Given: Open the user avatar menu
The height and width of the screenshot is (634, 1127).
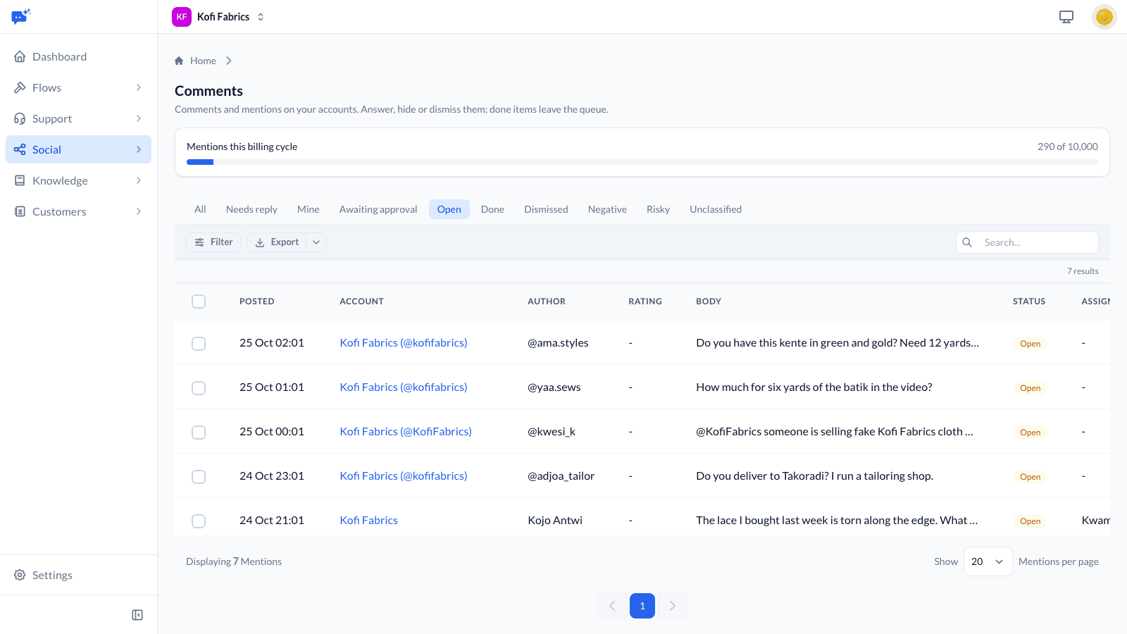Looking at the screenshot, I should pyautogui.click(x=1104, y=17).
